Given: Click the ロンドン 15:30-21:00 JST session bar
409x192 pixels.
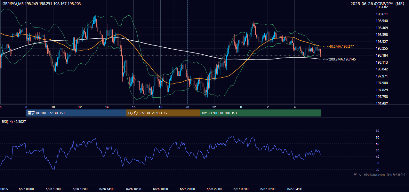Looking at the screenshot, I should 163,113.
